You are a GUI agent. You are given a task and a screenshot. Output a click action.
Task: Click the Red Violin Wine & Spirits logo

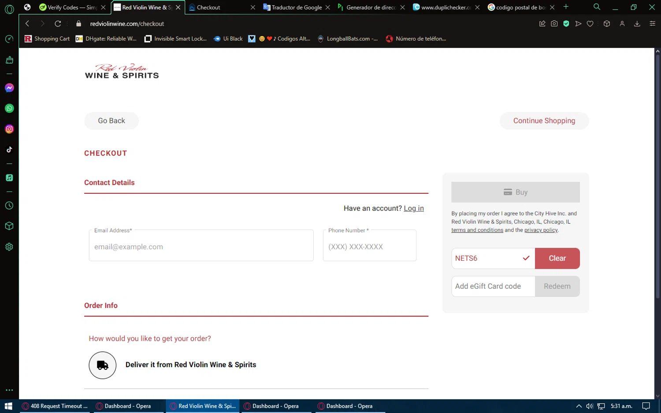tap(122, 71)
